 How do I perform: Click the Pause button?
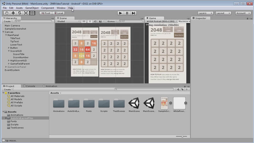point(127,13)
